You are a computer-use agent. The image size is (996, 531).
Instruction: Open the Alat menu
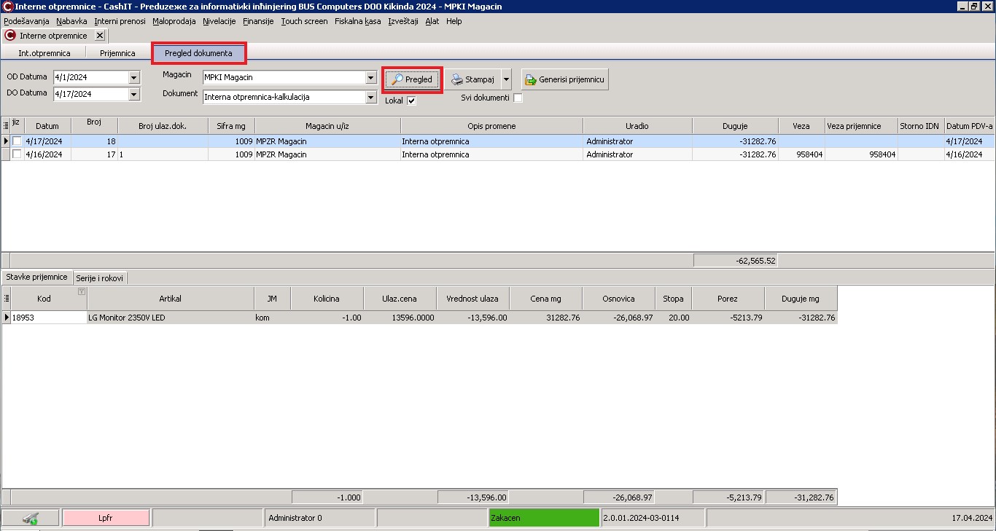click(432, 21)
